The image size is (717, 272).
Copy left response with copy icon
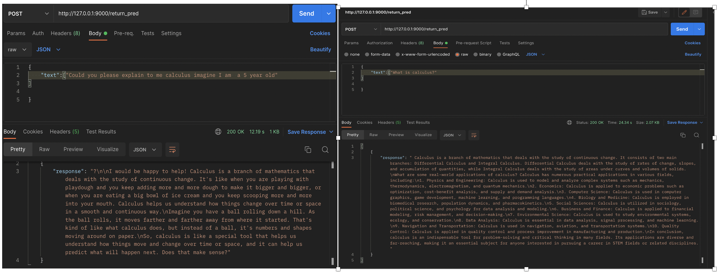click(308, 149)
